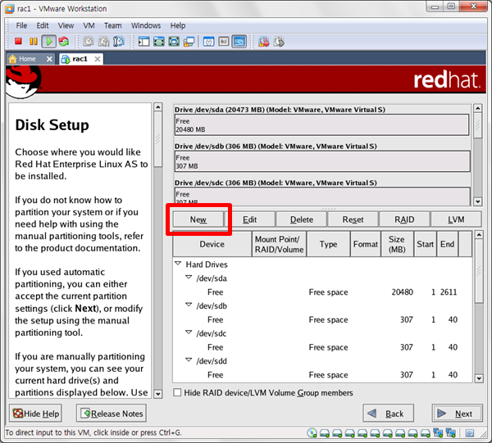The height and width of the screenshot is (443, 492).
Task: Click the grayed Replay recording icon
Action: [279, 42]
